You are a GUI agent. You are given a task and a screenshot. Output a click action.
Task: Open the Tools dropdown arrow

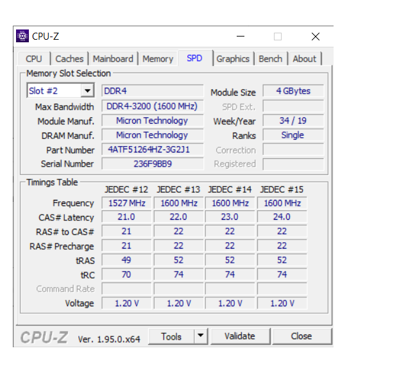tap(201, 336)
